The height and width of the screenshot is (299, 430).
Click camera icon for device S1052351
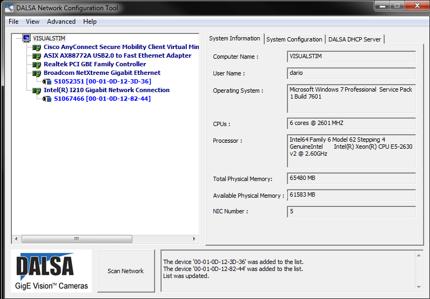pos(47,81)
